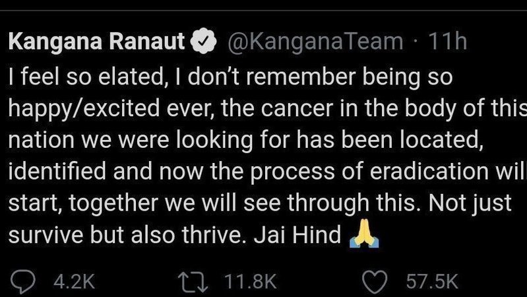The width and height of the screenshot is (527, 297).
Task: Click the tweet's first line 'I feel so elated'
Action: [x=86, y=77]
